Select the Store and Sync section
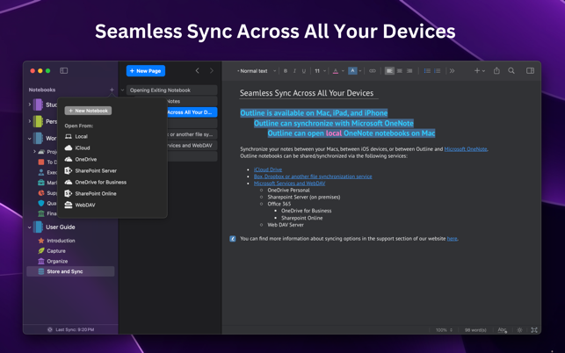The width and height of the screenshot is (565, 353). coord(70,271)
